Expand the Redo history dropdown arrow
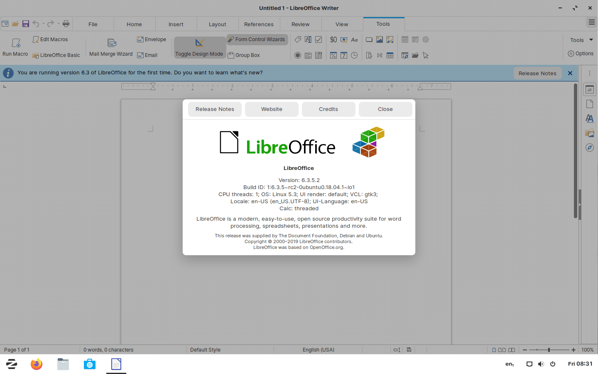The height and width of the screenshot is (374, 598). pos(58,24)
